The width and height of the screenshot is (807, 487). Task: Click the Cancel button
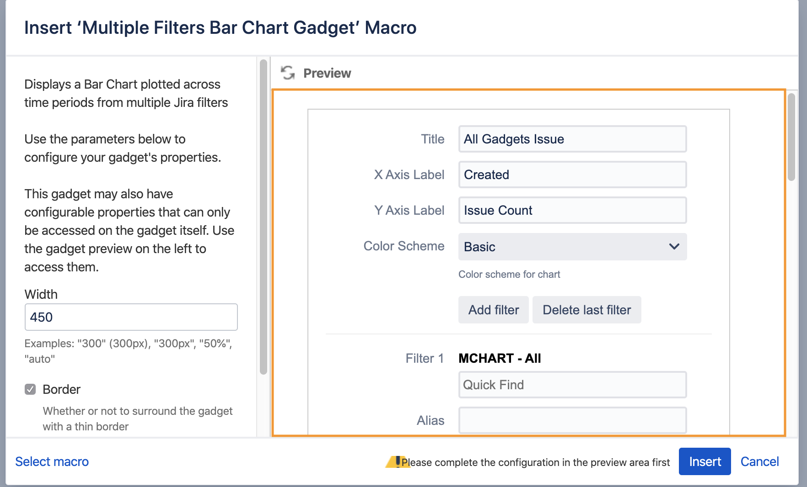point(759,461)
